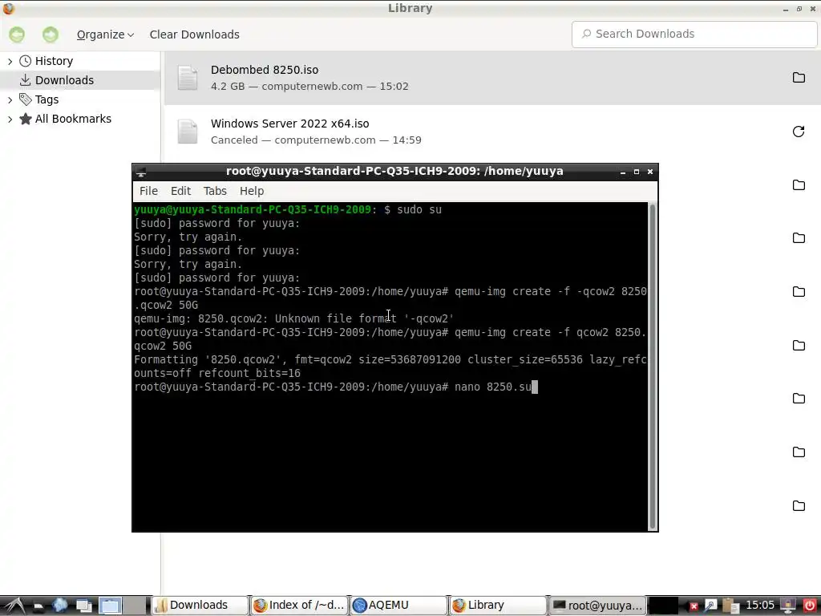Screen dimensions: 821x616
Task: Click the History clock icon
Action: pyautogui.click(x=25, y=61)
